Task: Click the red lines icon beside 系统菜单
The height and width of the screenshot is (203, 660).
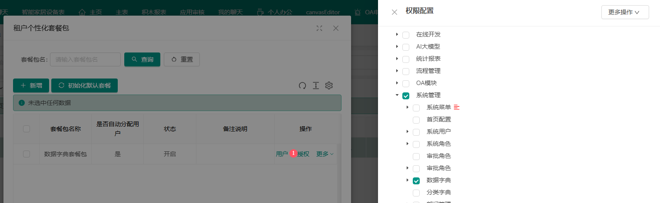Action: (457, 107)
